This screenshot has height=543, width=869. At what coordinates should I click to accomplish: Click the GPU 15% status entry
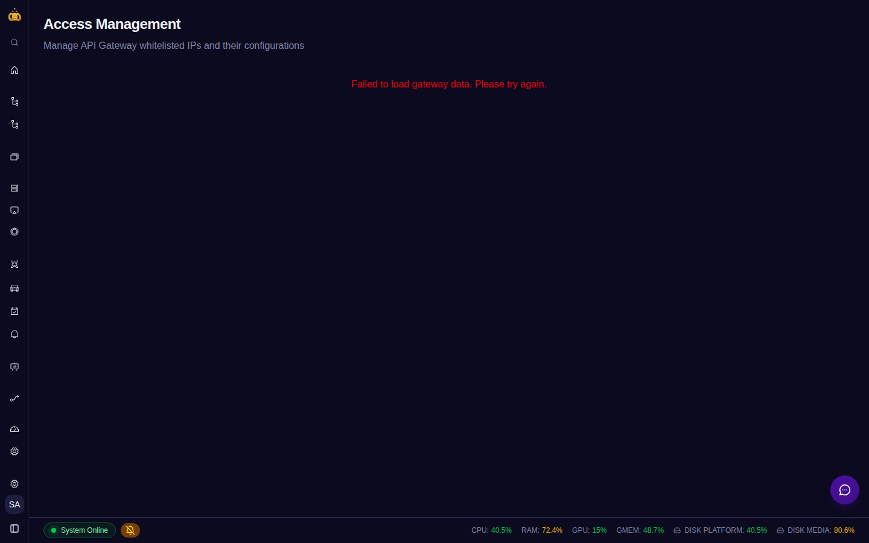[x=590, y=530]
